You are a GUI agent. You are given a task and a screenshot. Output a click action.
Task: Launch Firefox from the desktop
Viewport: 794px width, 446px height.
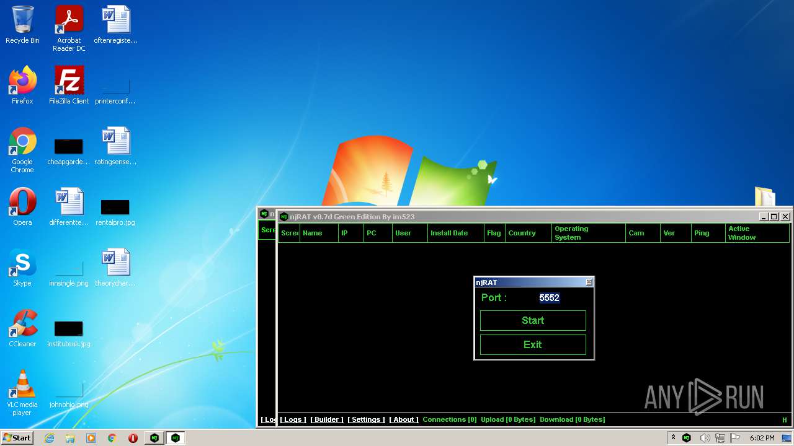22,85
